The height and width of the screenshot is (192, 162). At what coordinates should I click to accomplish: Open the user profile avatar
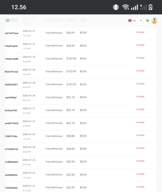click(154, 21)
